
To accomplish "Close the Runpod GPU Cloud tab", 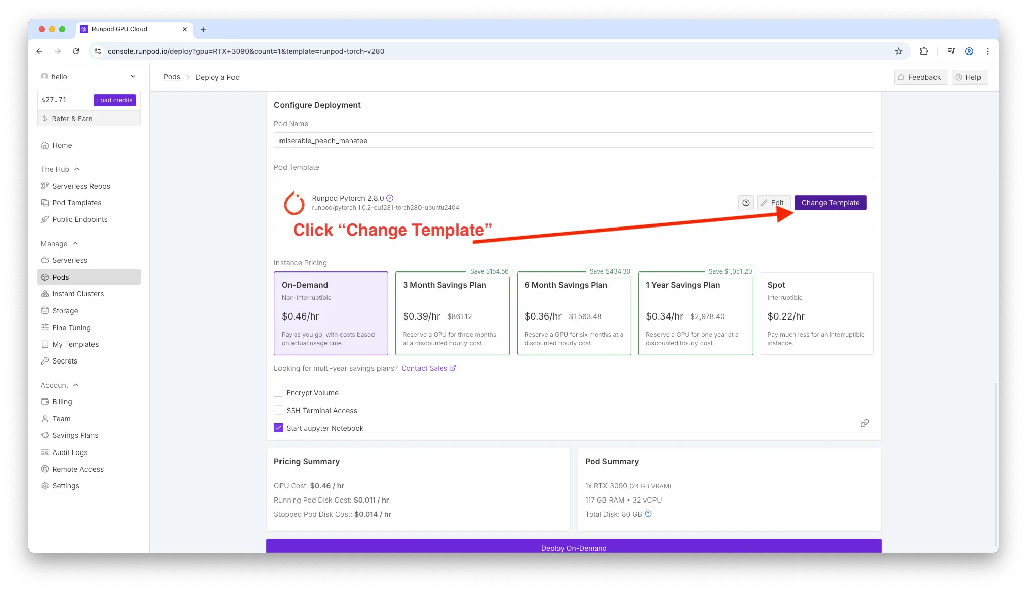I will pyautogui.click(x=185, y=29).
